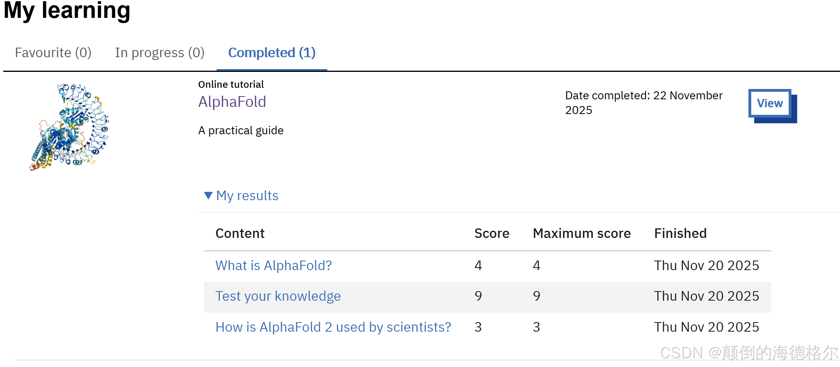Viewport: 840px width, 367px height.
Task: Open "How is AlphaFold 2 used by scientists?"
Action: click(333, 327)
